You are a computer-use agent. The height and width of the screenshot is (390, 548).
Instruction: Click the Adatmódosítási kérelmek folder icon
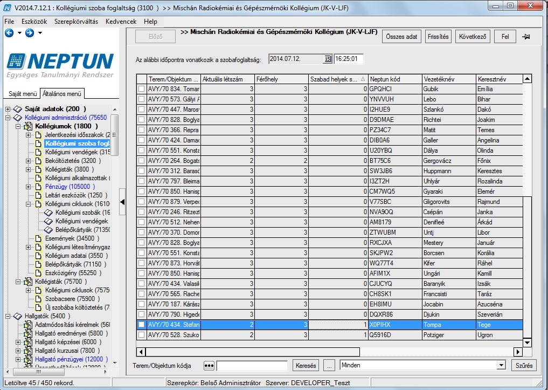coord(28,325)
